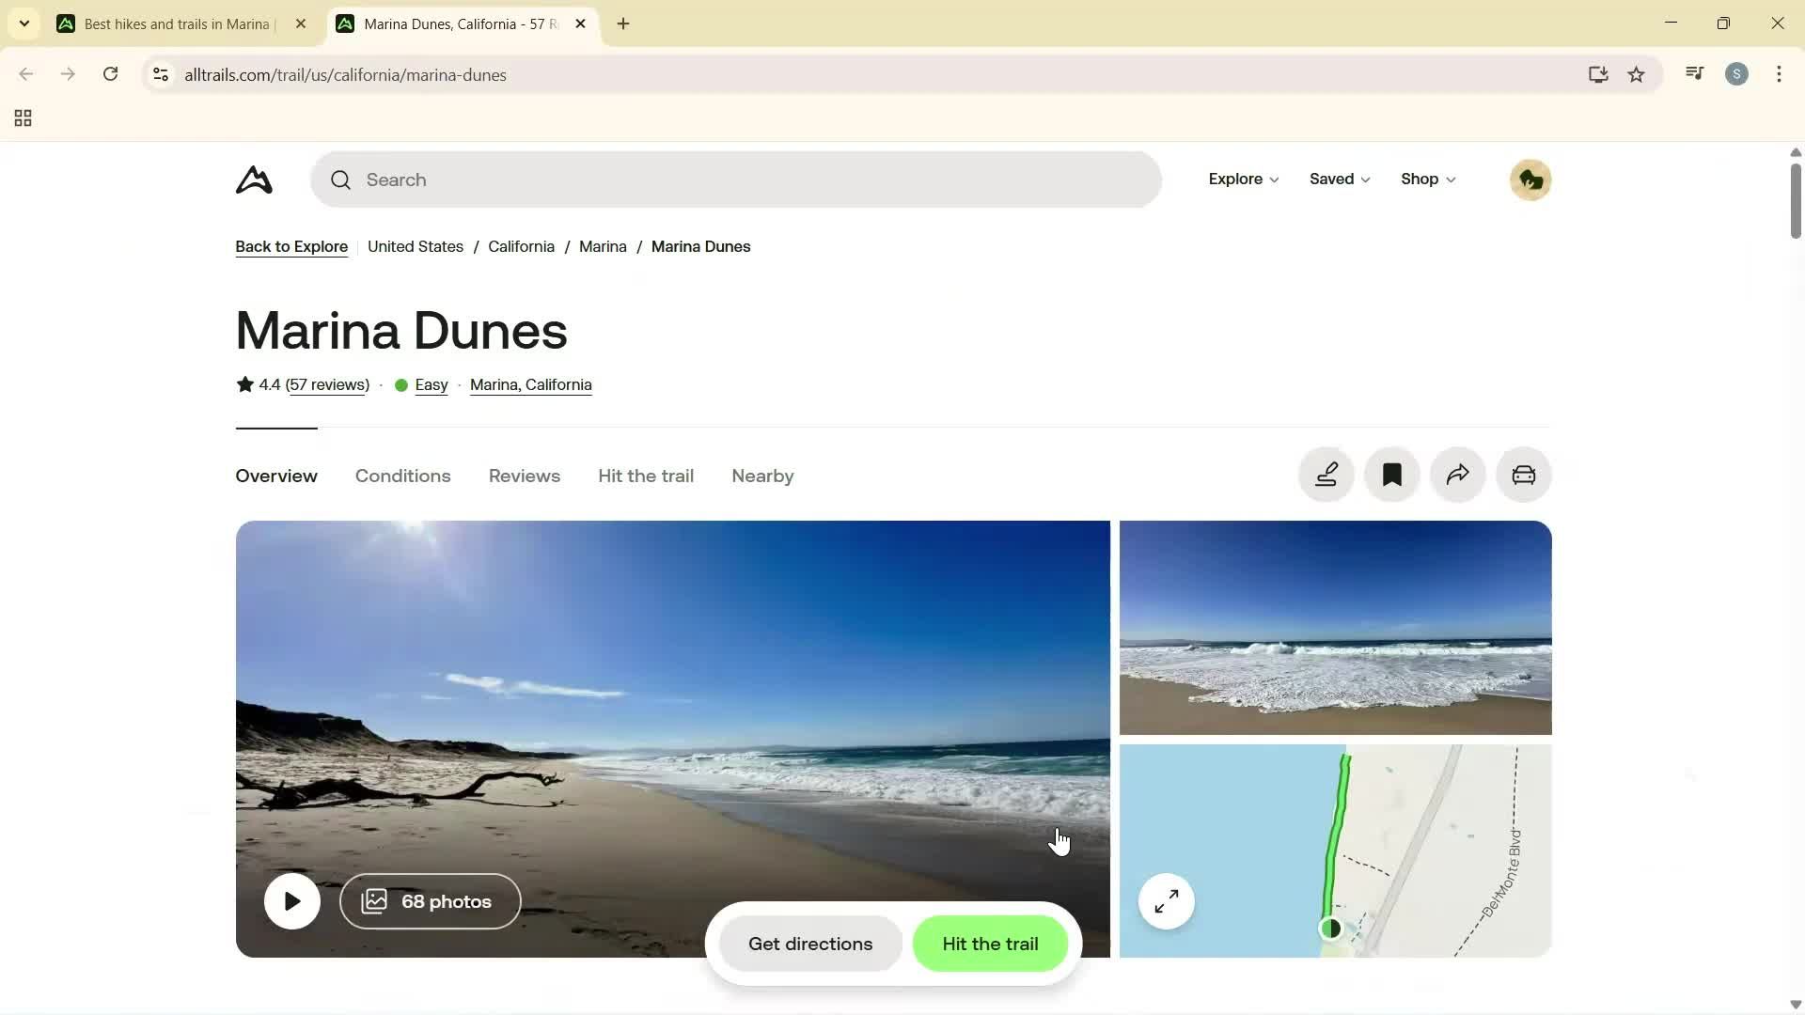
Task: Open the AllTrails logo to go home
Action: point(253,180)
